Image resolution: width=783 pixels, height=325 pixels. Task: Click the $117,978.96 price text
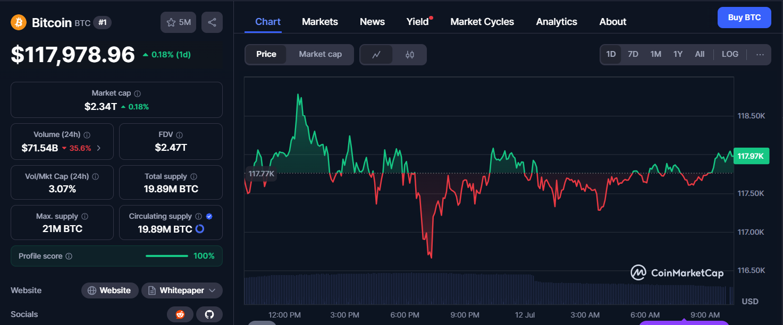(x=73, y=55)
